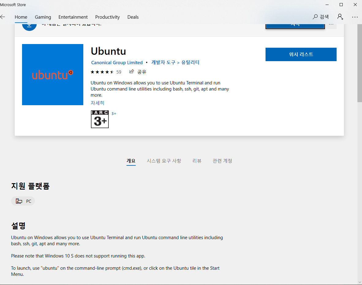Image resolution: width=362 pixels, height=285 pixels.
Task: Click the 3+ age rating link
Action: click(114, 114)
